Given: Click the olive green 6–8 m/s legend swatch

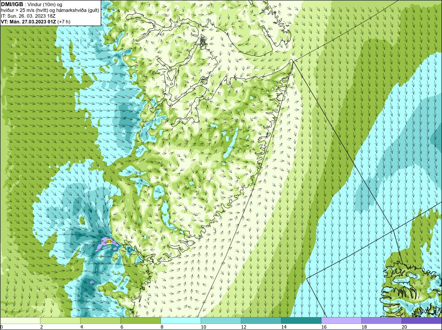Looking at the screenshot, I should (x=141, y=320).
